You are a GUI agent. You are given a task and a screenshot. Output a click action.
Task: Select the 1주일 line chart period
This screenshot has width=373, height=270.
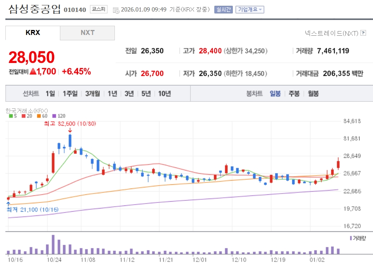(x=70, y=93)
